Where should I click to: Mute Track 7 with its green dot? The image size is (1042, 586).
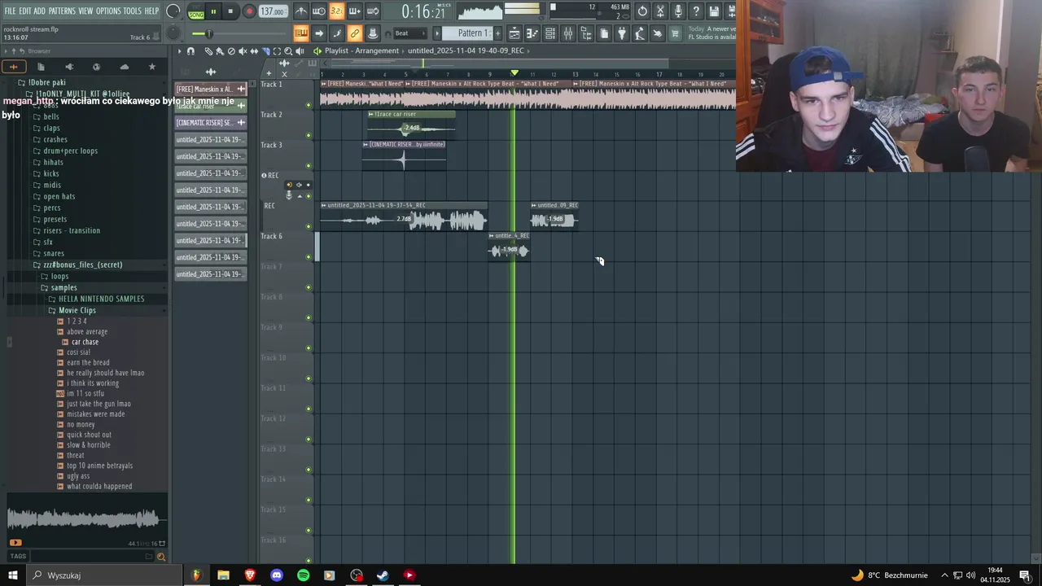(x=309, y=287)
